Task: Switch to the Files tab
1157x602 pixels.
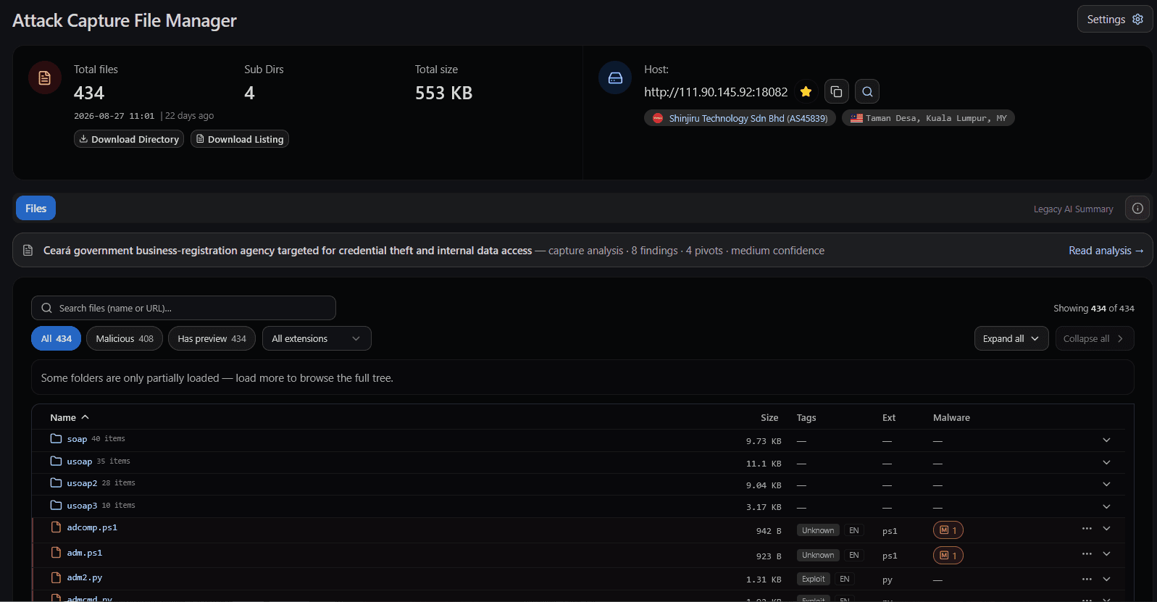Action: (x=35, y=208)
